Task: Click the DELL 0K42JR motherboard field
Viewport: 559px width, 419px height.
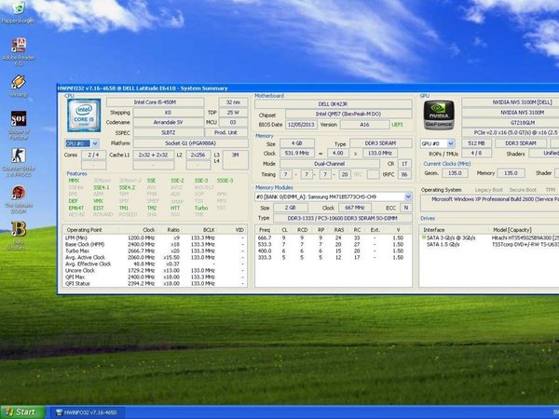Action: coord(333,104)
